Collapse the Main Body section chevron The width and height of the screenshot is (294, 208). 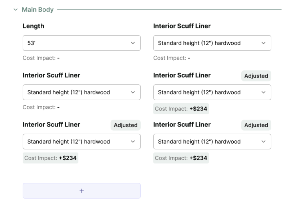coord(15,10)
